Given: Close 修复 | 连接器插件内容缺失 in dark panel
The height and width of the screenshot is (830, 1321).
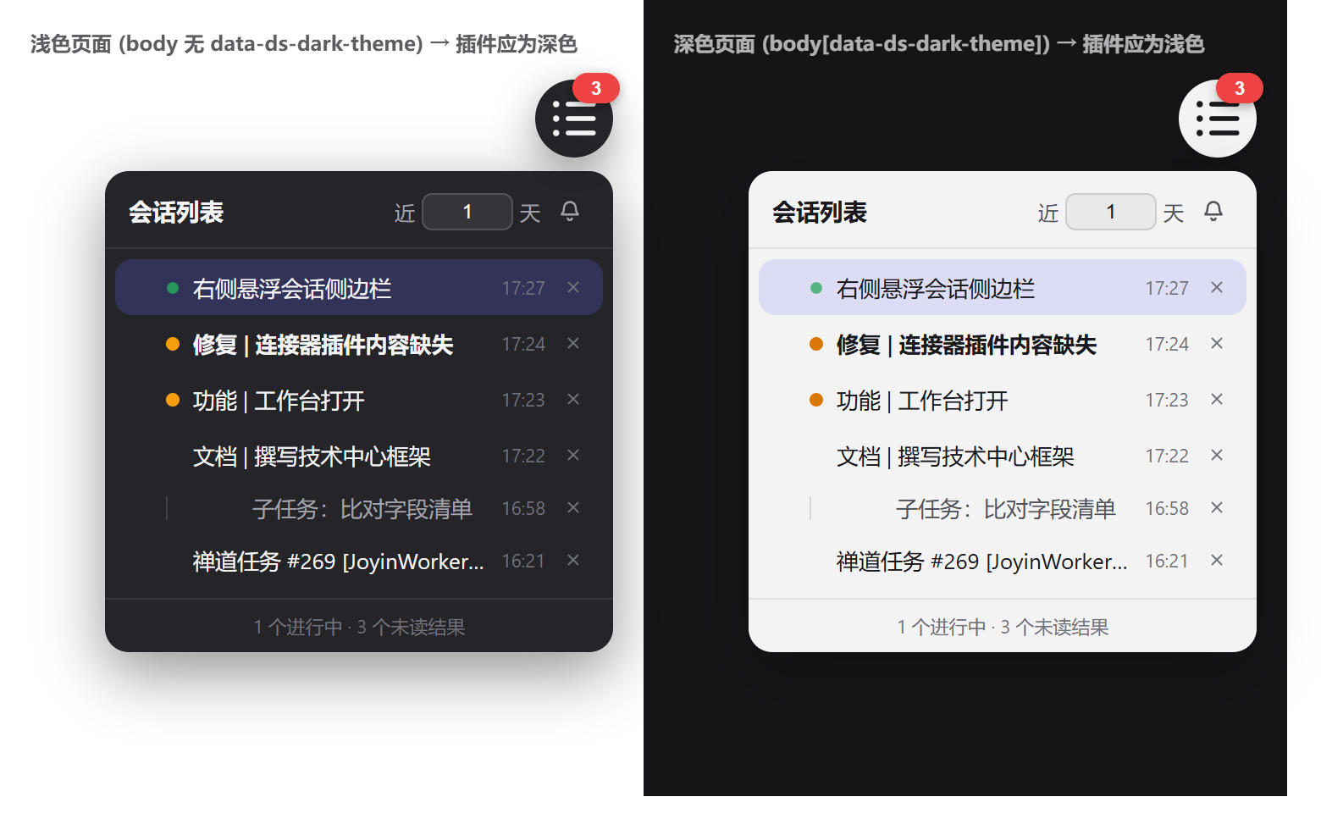Looking at the screenshot, I should (573, 343).
